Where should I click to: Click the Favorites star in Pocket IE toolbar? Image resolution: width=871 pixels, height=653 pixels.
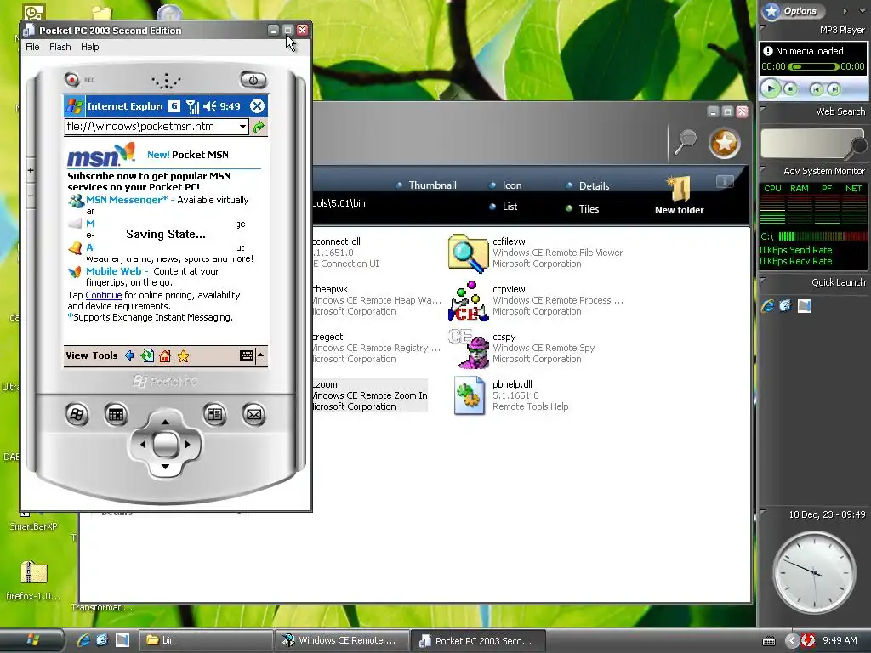184,356
